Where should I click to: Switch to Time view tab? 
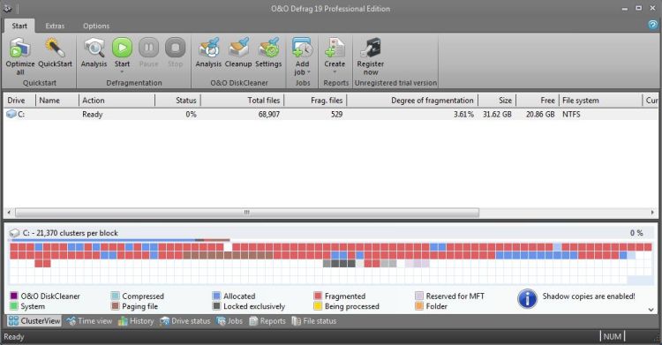[89, 321]
